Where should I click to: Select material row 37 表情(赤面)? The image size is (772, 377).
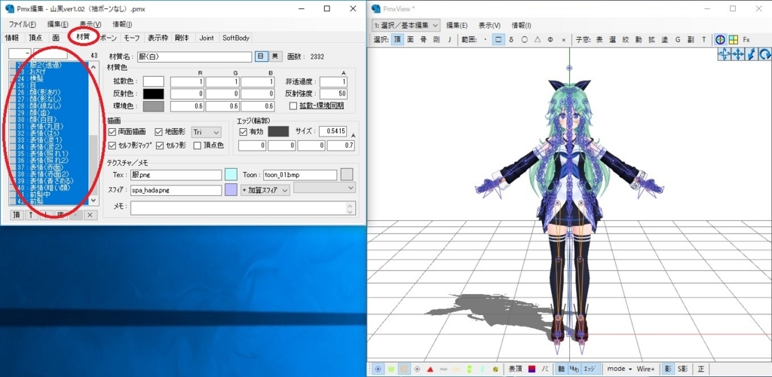tap(49, 167)
